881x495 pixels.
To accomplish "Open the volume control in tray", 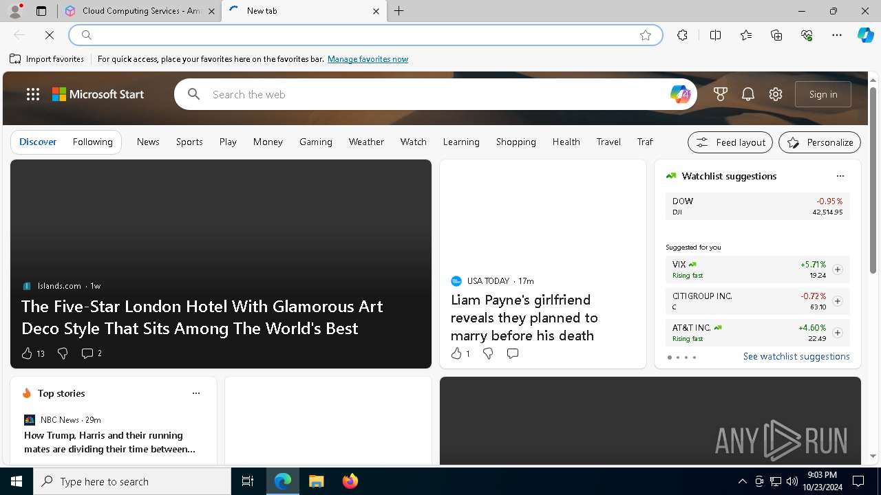I will pos(792,481).
